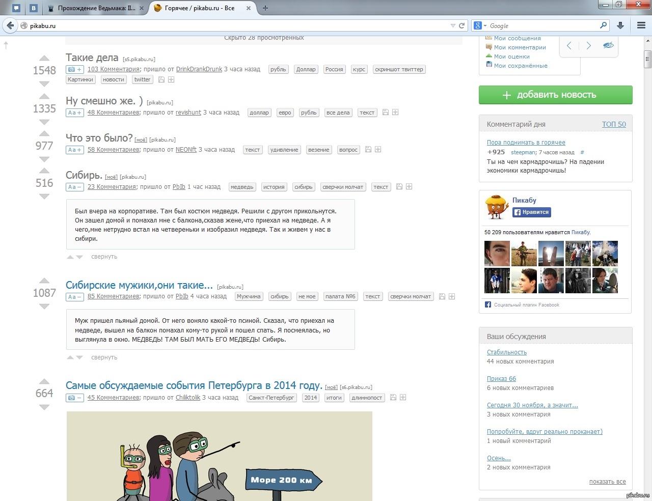Save the post 'Такие дела' via floppy icon
This screenshot has height=501, width=652.
click(x=161, y=79)
